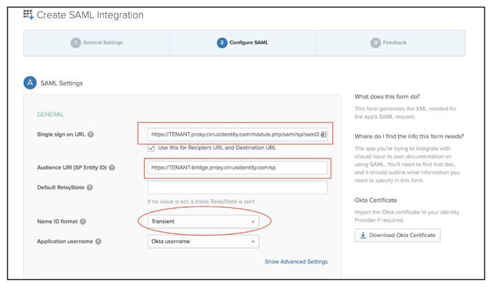Toggle Use this for Recipient URL checkbox

click(x=151, y=147)
